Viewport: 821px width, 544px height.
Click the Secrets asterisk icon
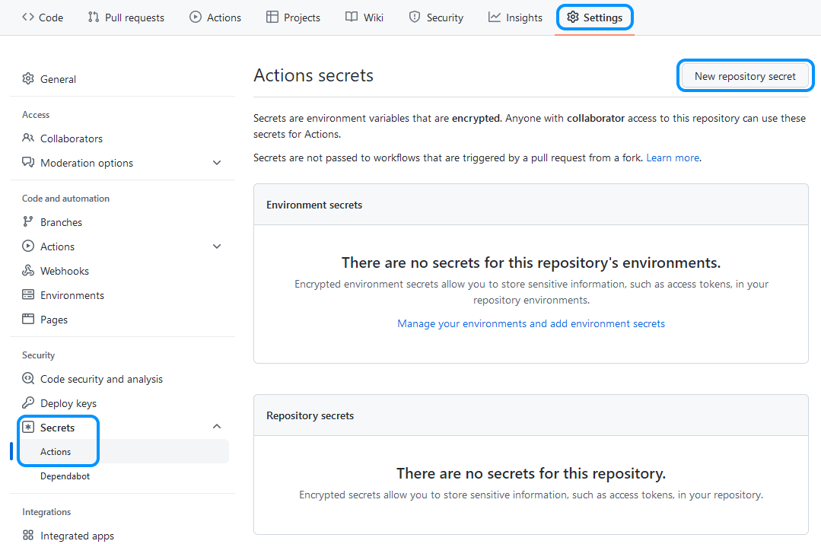(x=28, y=428)
